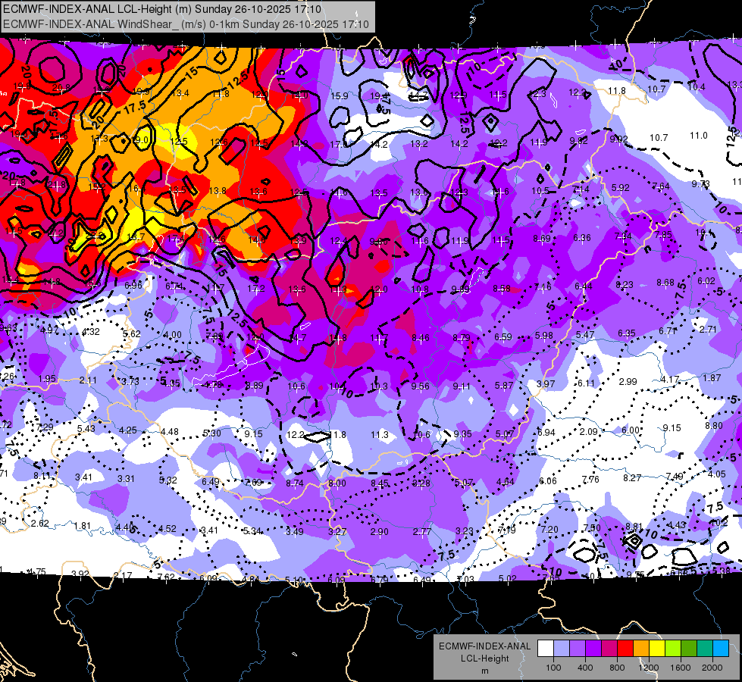
Task: Click the white swatch in the LCL-Height legend
Action: click(546, 649)
